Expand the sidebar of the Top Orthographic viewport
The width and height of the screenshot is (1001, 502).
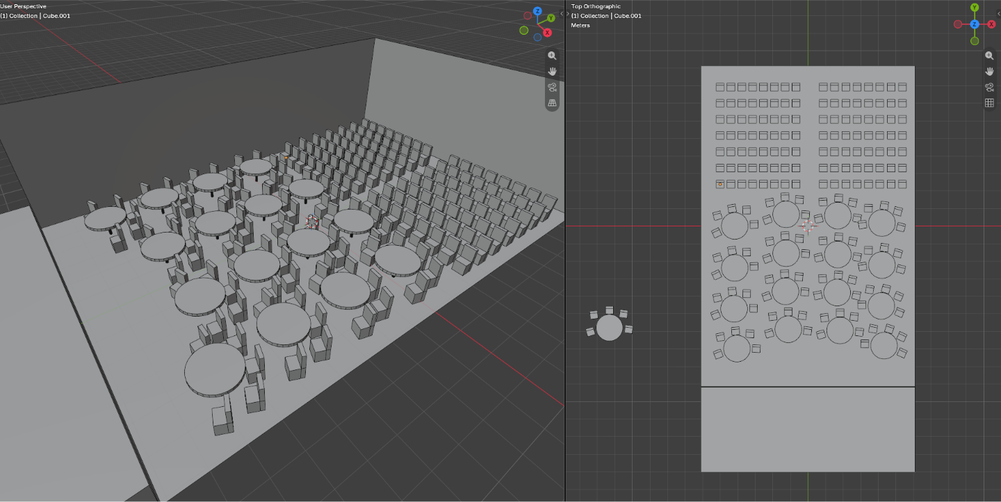(x=998, y=13)
